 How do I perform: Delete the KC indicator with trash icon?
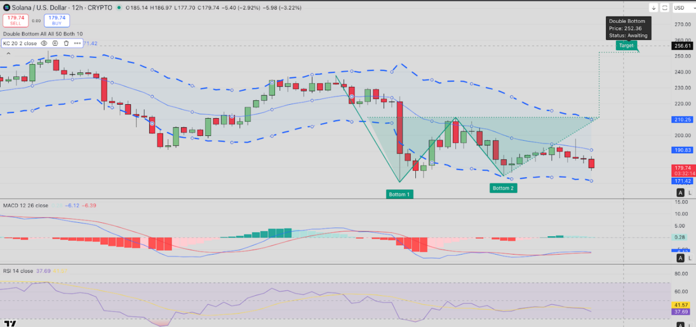coord(66,43)
